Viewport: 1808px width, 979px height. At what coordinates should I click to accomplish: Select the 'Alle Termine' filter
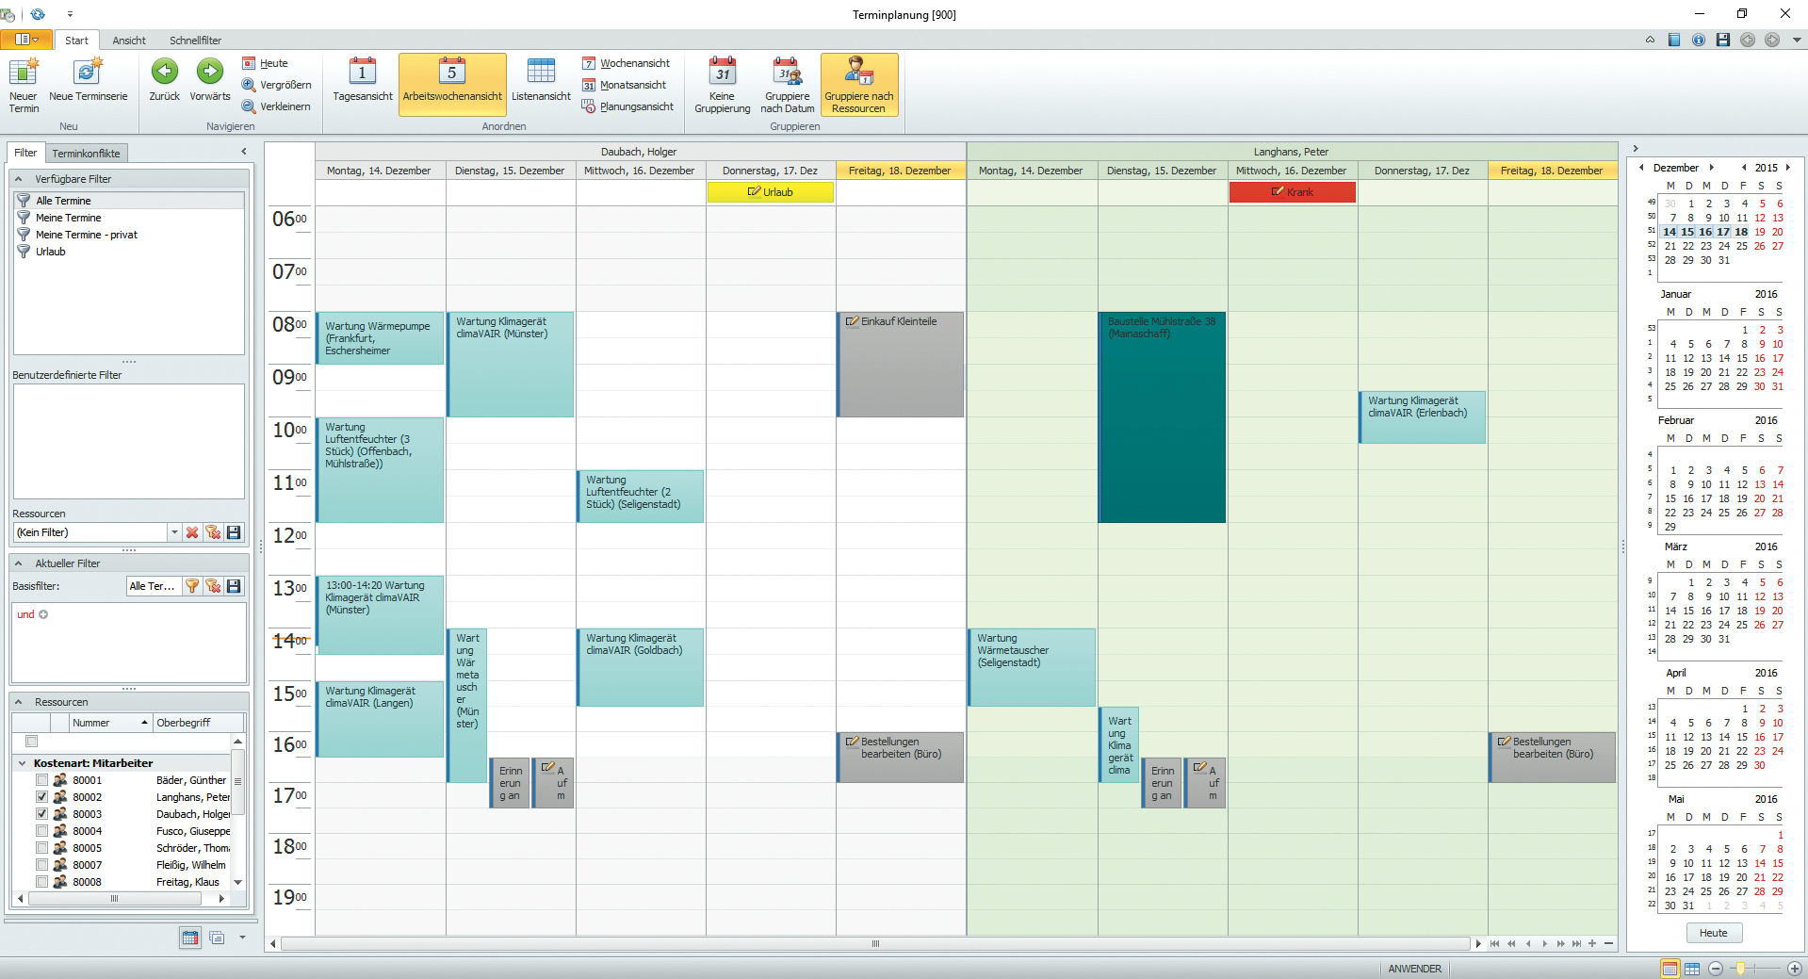[129, 201]
